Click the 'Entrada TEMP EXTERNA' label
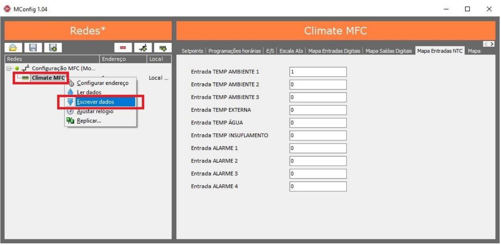Screen dimensions: 501x245 tap(221, 110)
